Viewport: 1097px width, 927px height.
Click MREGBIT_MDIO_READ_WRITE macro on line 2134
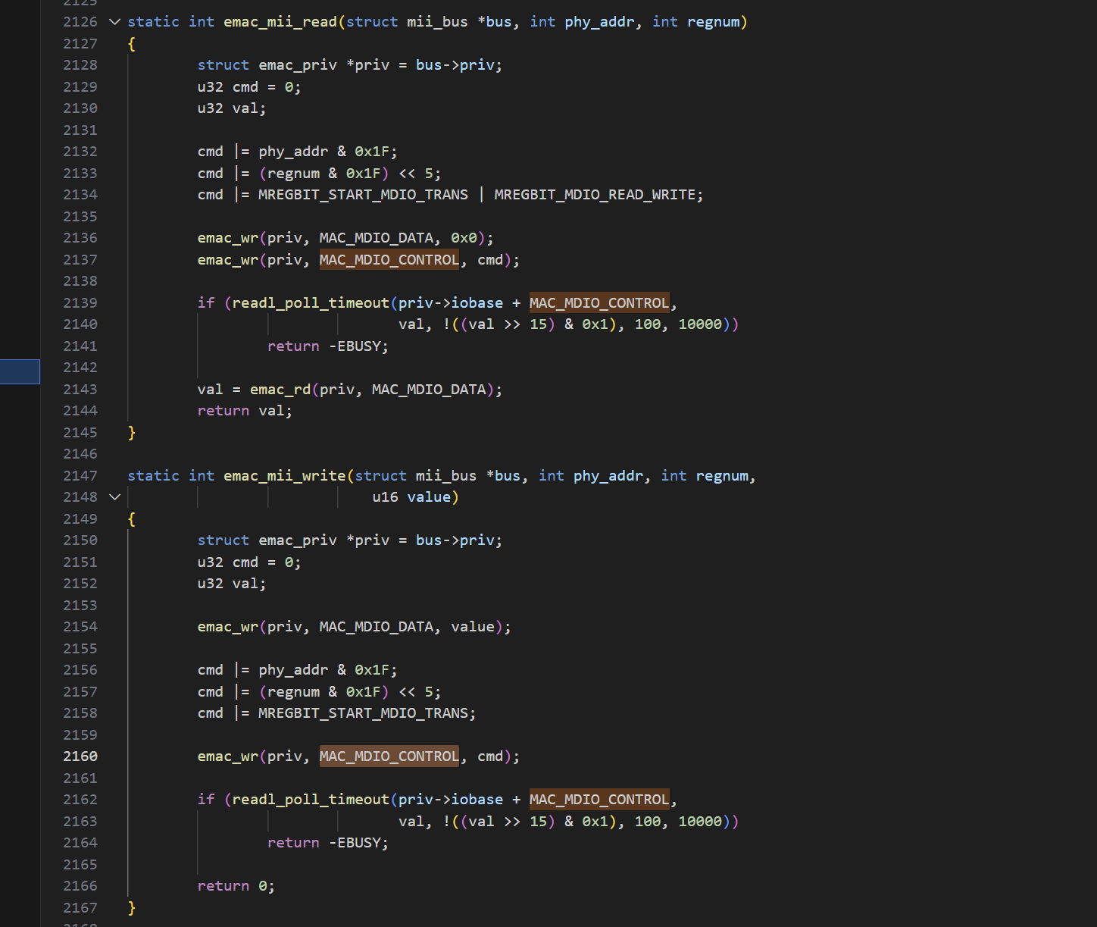coord(595,195)
